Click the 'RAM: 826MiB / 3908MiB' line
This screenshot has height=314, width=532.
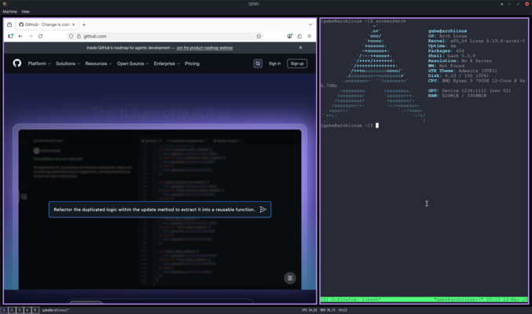click(457, 96)
